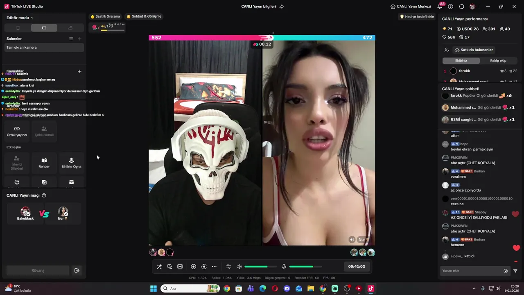Open Sohbet & Görüşme tag
The height and width of the screenshot is (295, 524).
tap(144, 16)
